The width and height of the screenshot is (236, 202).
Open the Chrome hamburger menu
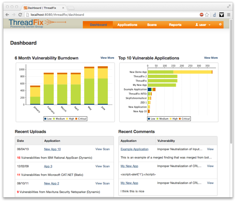229,14
